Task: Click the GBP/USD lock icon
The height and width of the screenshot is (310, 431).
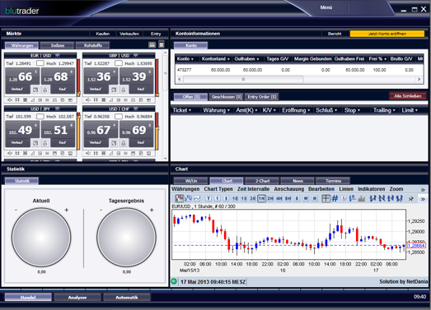Action: [x=124, y=90]
